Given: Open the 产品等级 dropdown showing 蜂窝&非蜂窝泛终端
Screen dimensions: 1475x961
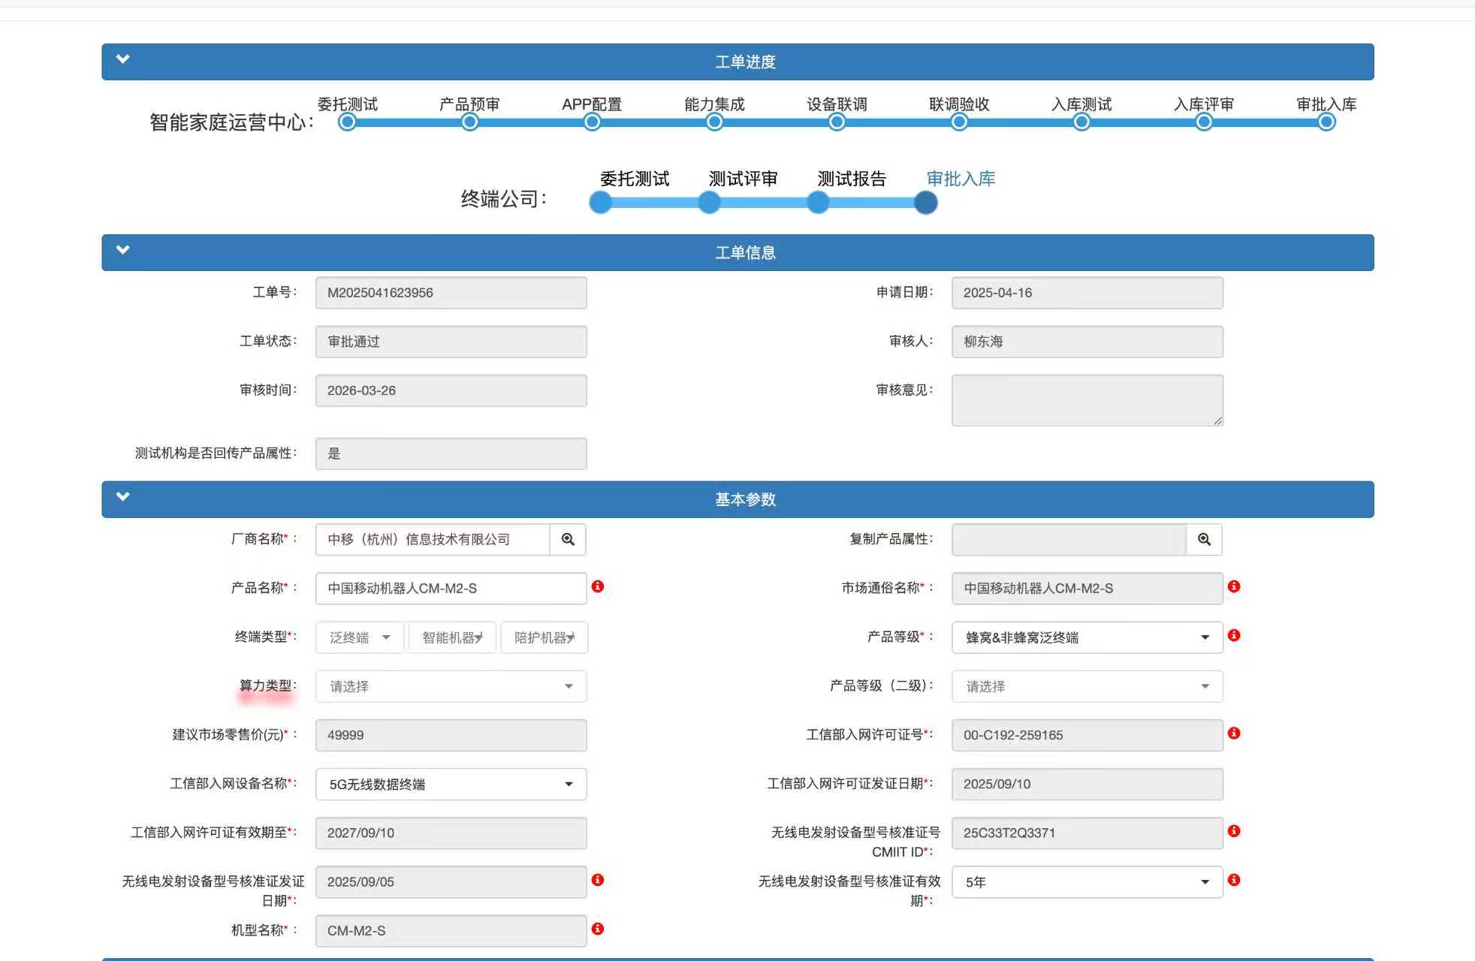Looking at the screenshot, I should (1087, 637).
